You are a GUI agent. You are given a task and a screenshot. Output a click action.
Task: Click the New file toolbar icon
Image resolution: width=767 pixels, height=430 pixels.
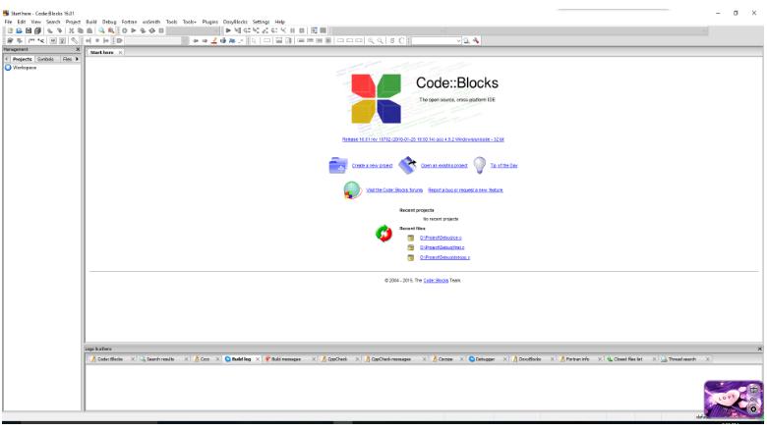pos(10,30)
